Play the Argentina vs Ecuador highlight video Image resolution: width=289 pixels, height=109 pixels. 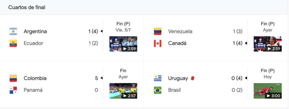[x=123, y=44]
